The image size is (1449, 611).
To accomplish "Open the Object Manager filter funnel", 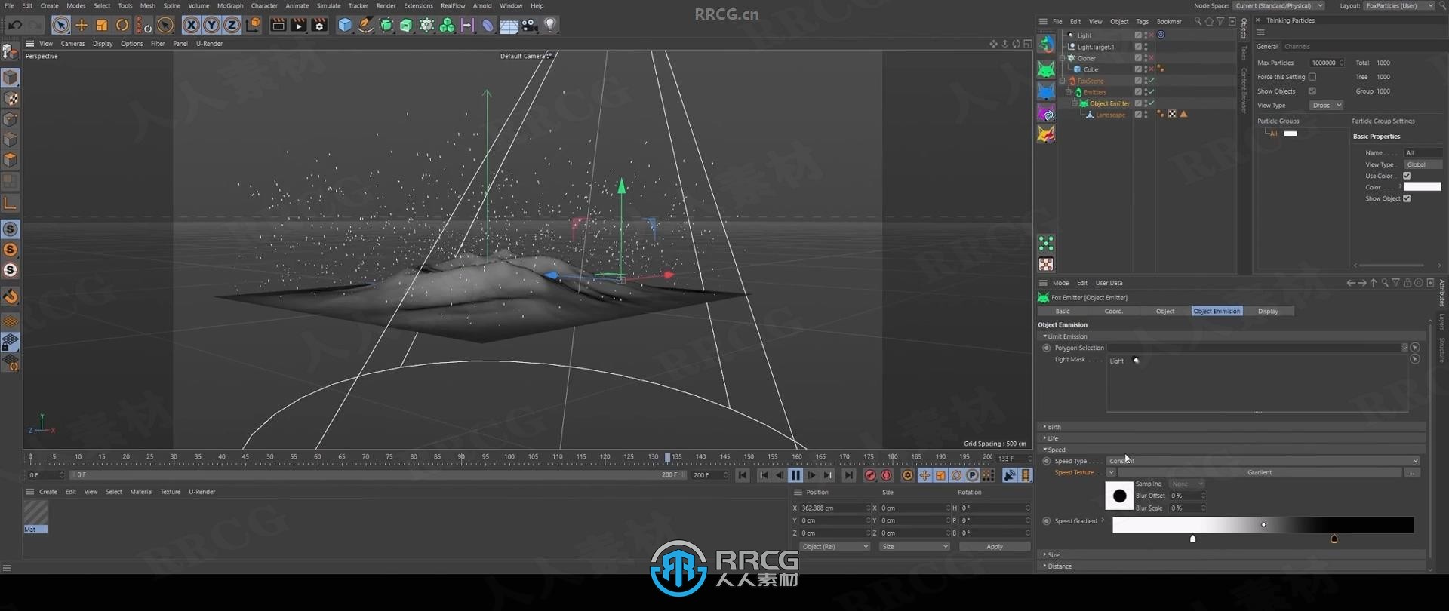I will (1220, 21).
